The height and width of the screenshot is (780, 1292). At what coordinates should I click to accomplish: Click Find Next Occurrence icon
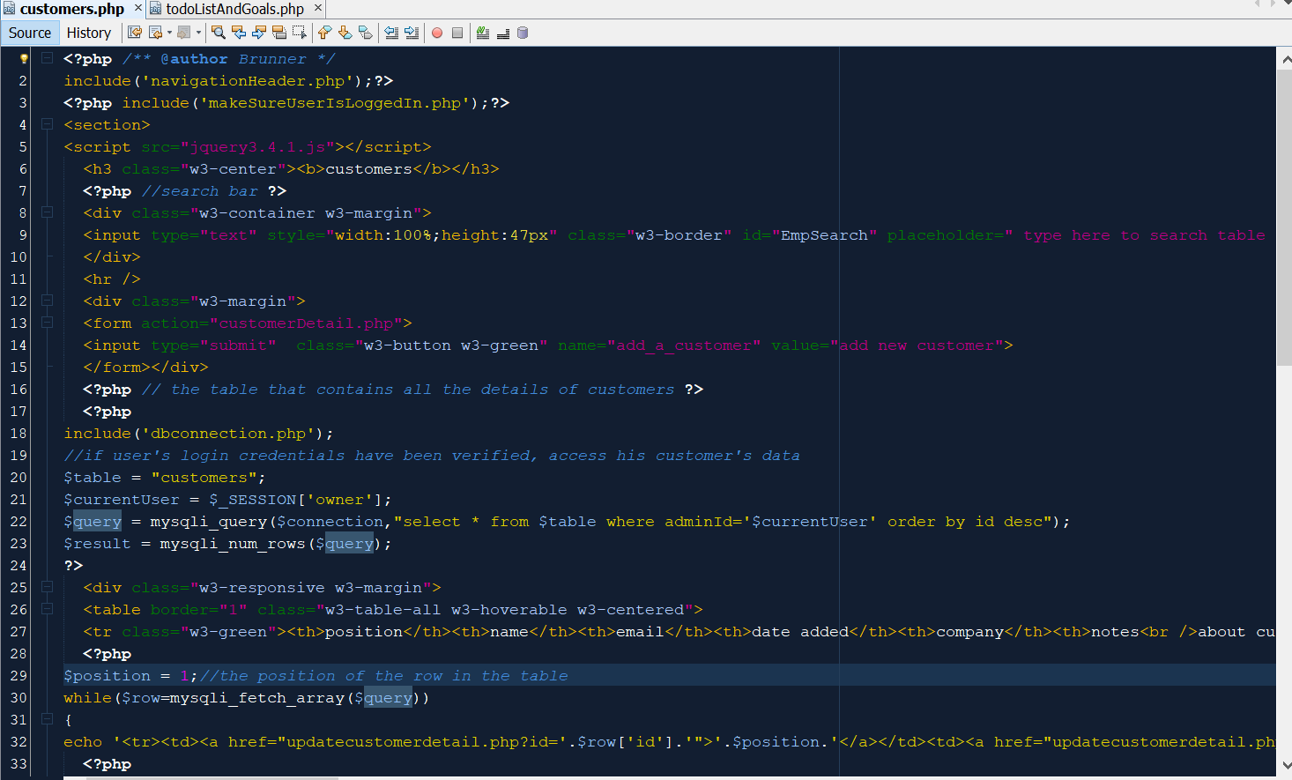tap(259, 33)
